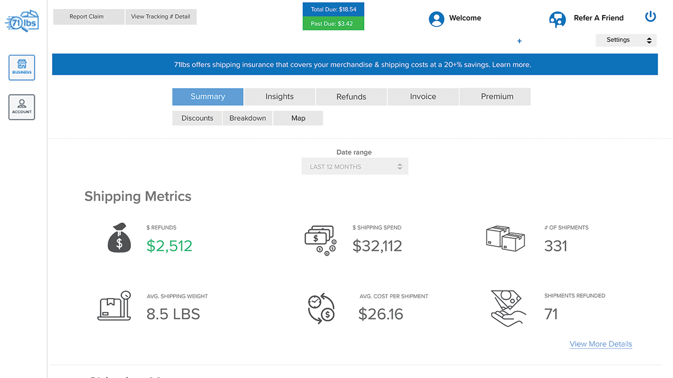Click the SHIPMENTS REFUNDED label
Viewport: 673px width, 378px height.
coord(575,296)
